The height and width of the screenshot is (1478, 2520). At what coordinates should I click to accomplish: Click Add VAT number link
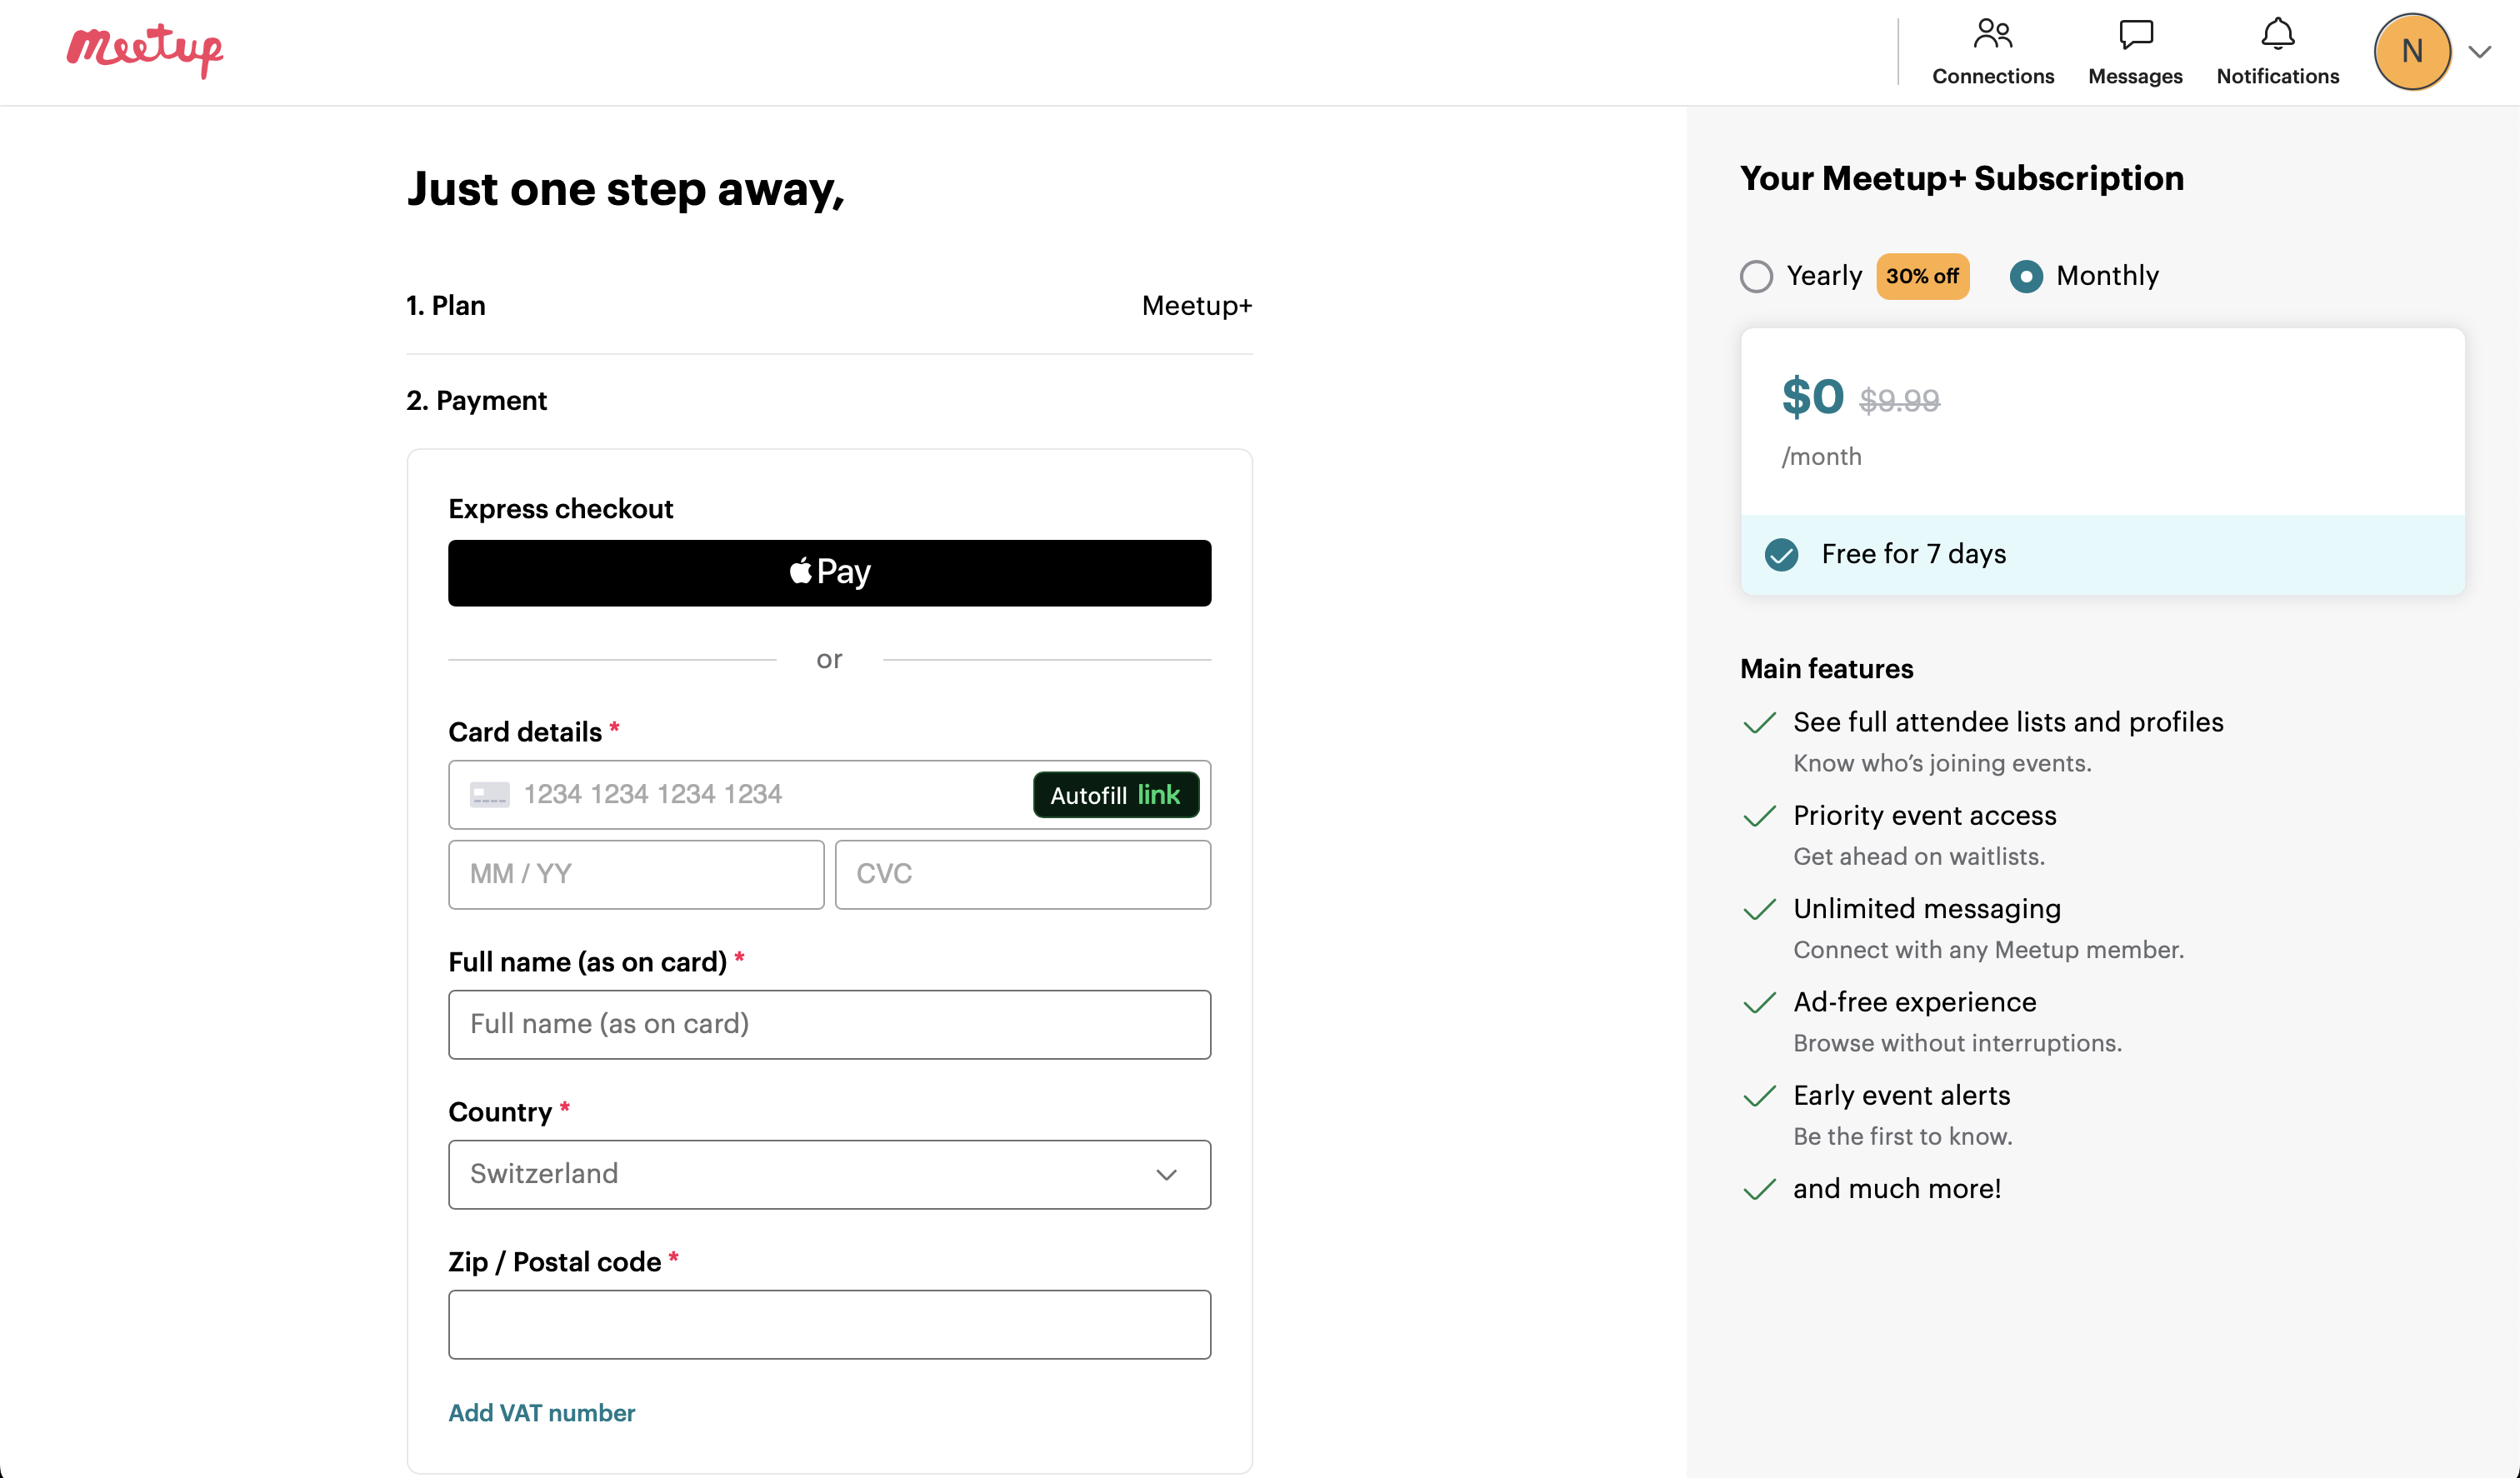(541, 1413)
